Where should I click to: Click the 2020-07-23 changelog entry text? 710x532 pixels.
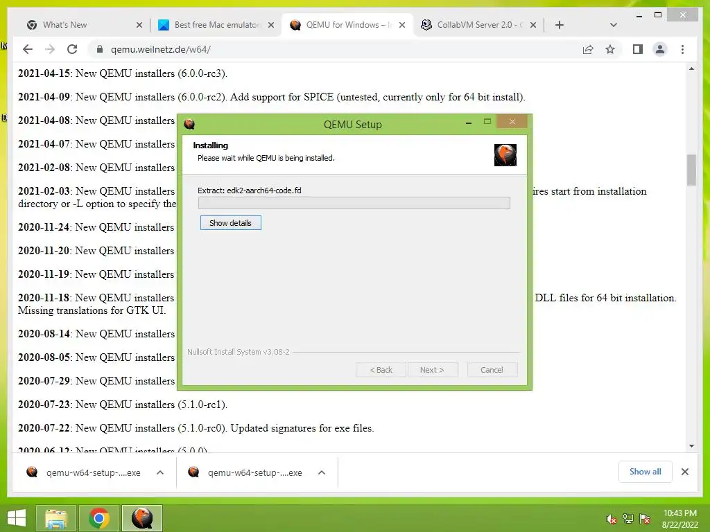point(123,405)
